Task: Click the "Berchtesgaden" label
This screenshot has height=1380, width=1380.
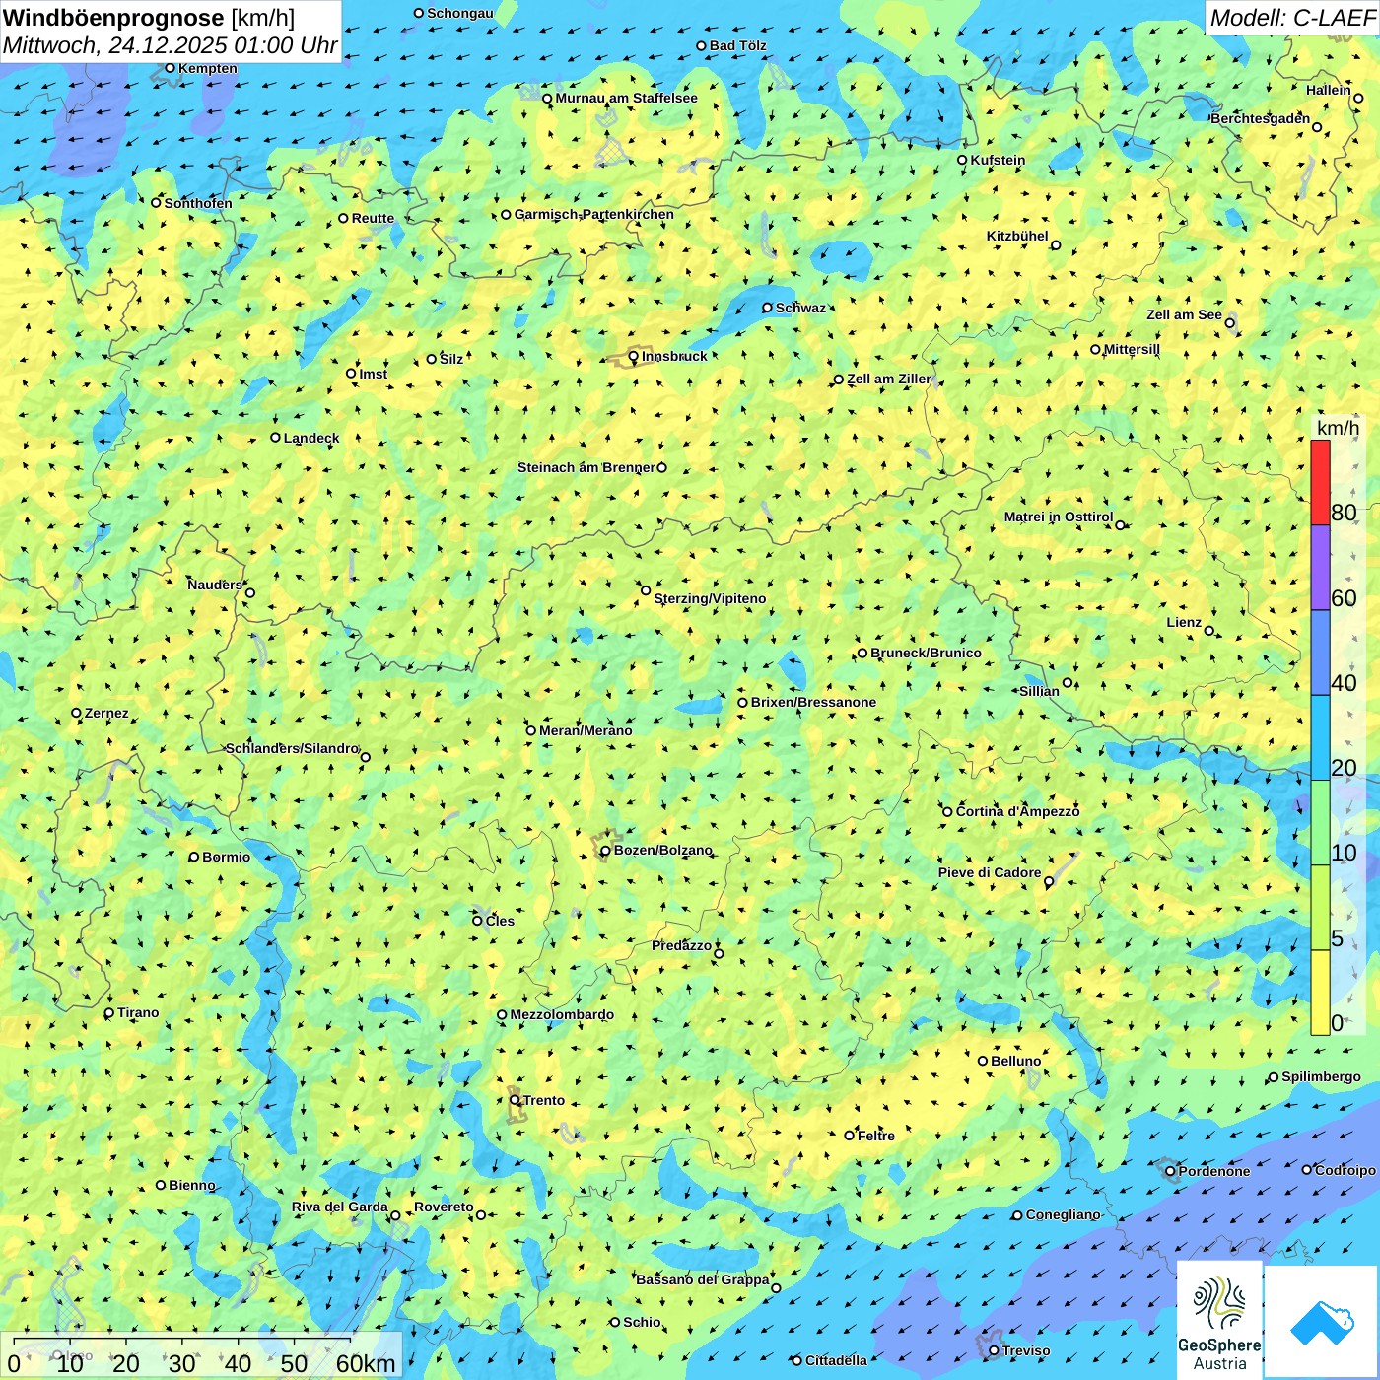Action: [x=1261, y=118]
